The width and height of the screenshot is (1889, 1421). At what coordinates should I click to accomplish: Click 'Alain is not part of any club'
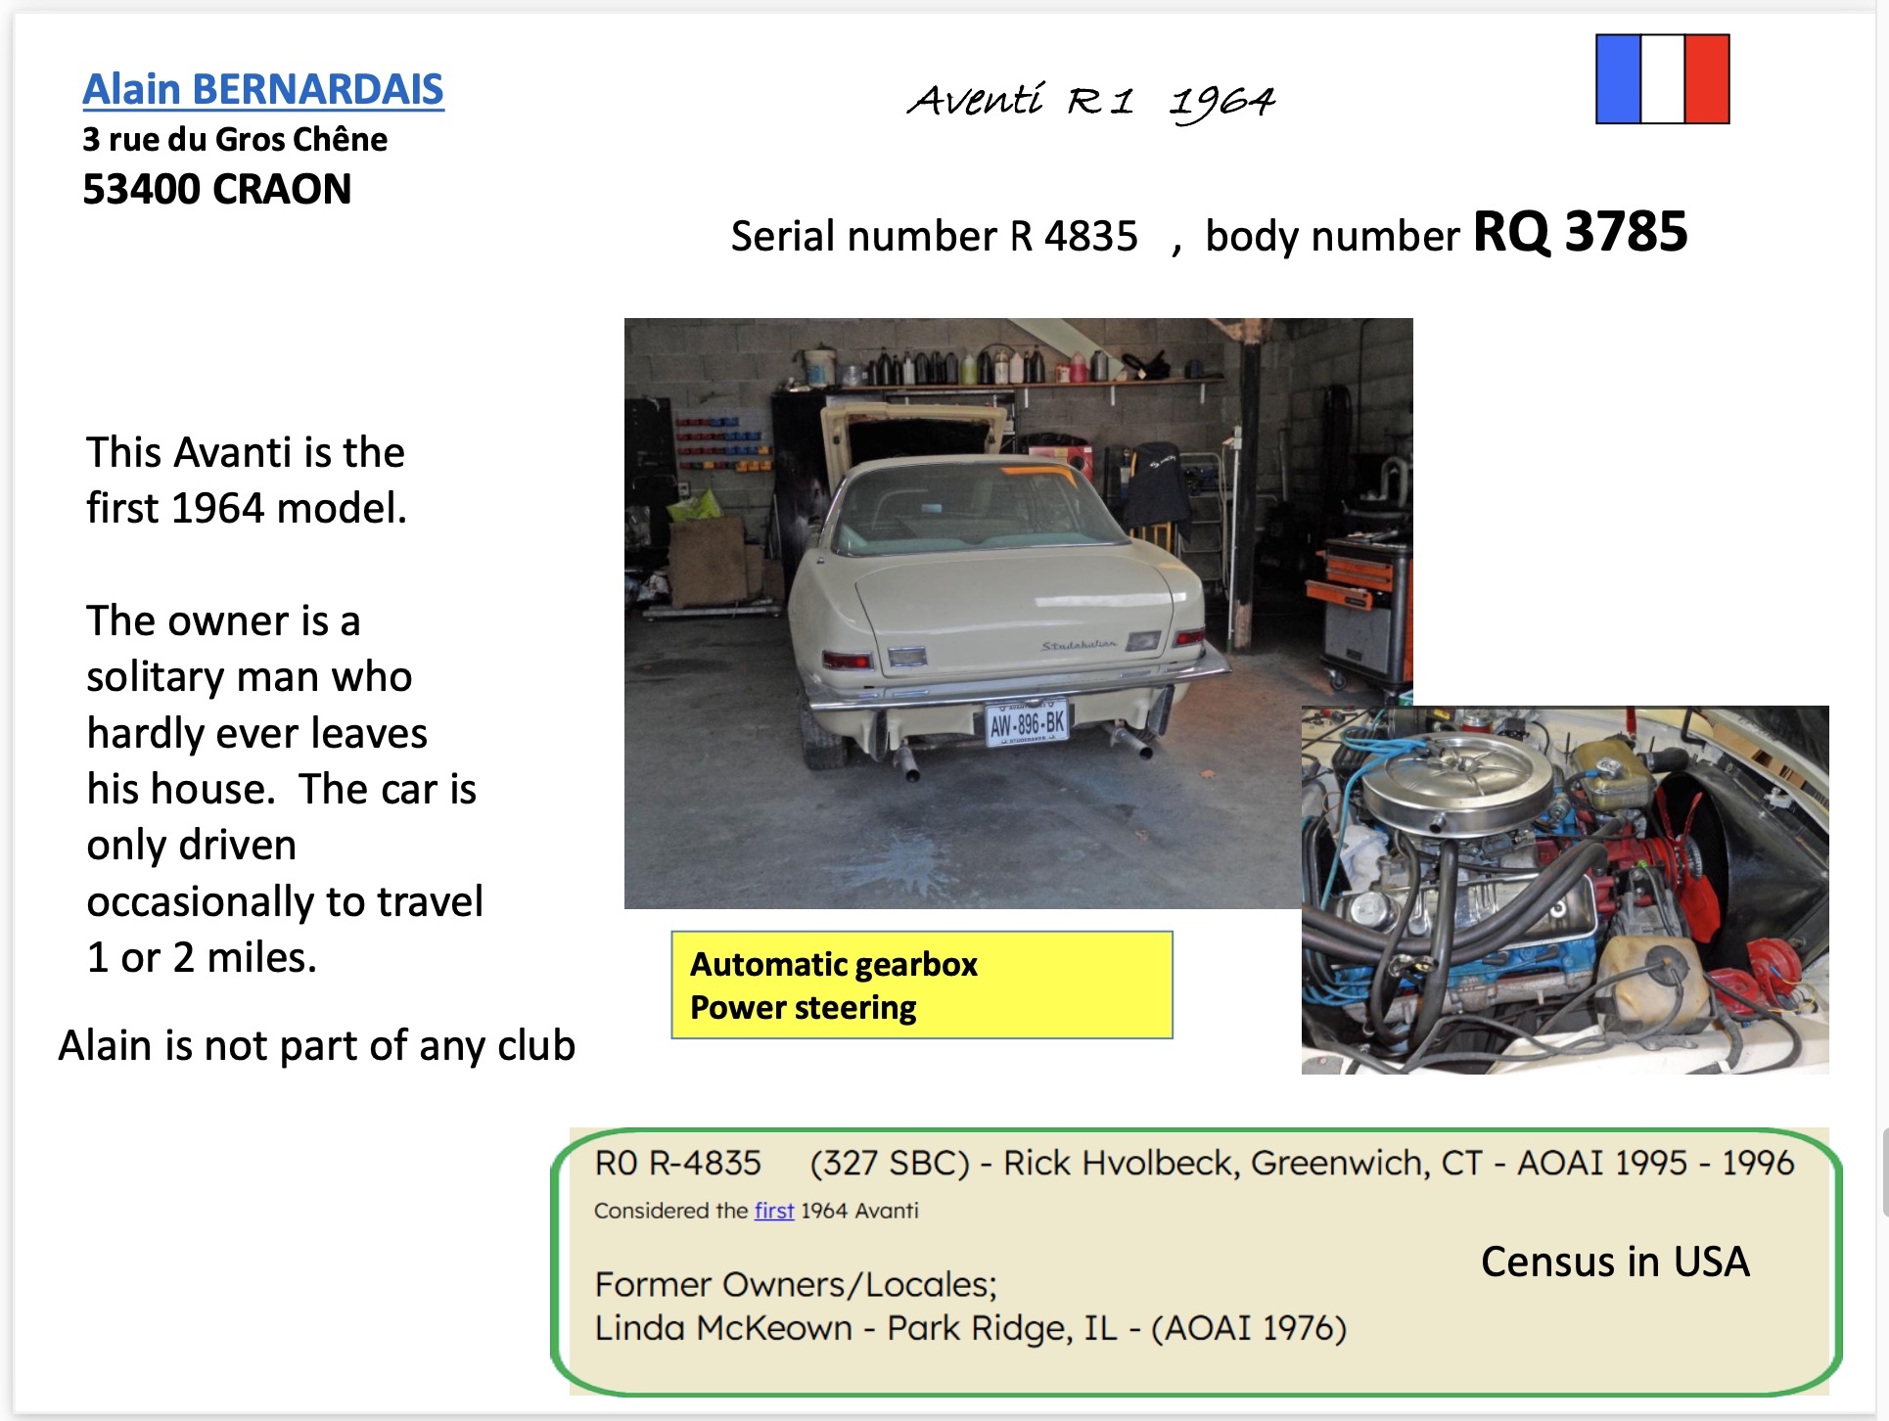[x=317, y=1045]
